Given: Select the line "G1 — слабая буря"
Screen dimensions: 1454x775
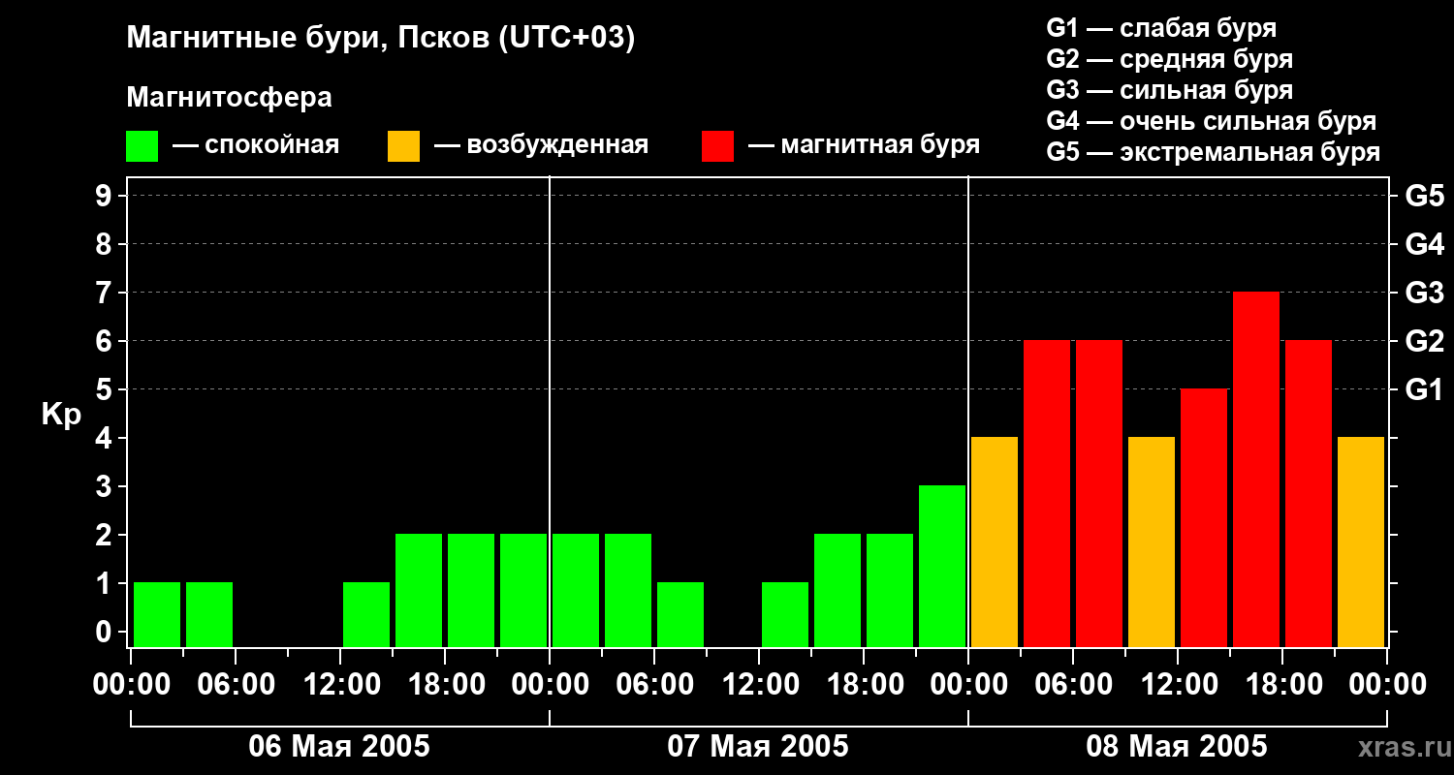Looking at the screenshot, I should click(1161, 28).
